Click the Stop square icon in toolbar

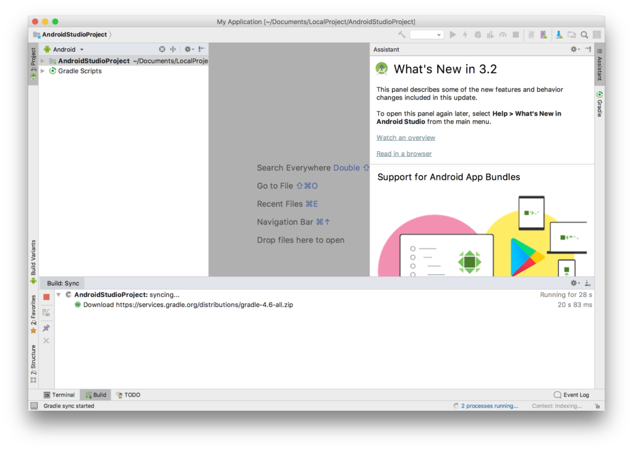point(516,35)
